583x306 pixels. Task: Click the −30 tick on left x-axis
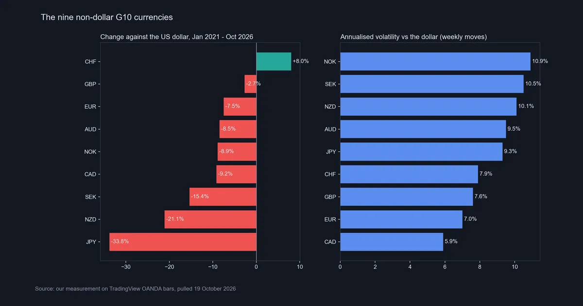126,267
